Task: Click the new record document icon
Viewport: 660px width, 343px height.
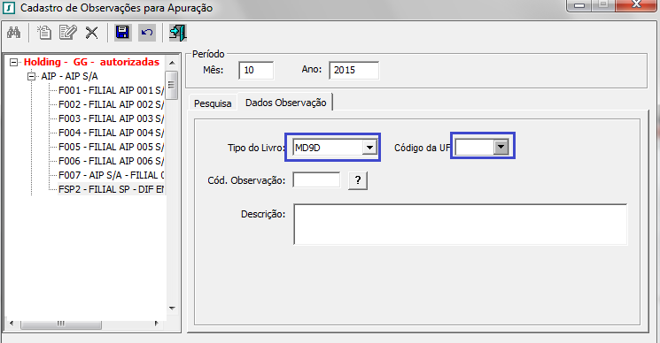Action: click(x=44, y=33)
